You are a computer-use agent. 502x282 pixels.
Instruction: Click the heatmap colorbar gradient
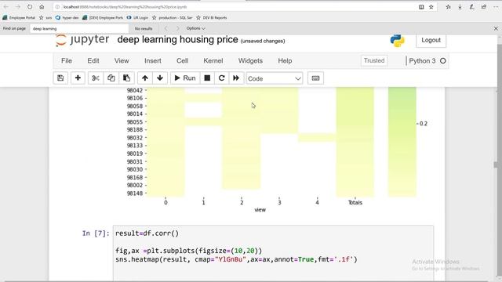click(x=402, y=142)
